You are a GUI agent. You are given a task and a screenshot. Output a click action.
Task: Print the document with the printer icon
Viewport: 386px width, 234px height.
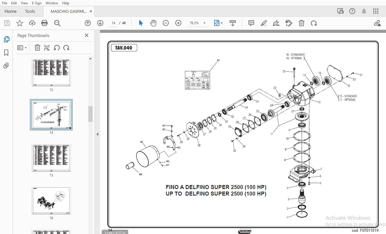(x=44, y=23)
